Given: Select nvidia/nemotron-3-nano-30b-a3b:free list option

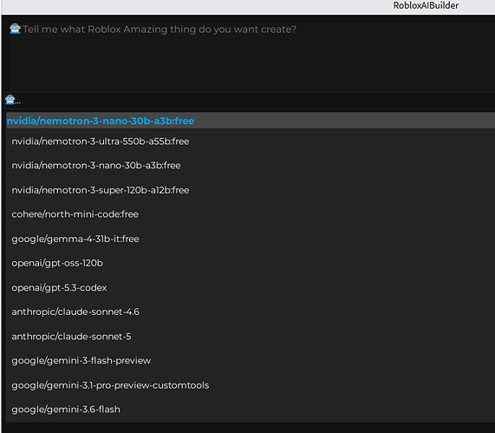Looking at the screenshot, I should click(251, 166).
